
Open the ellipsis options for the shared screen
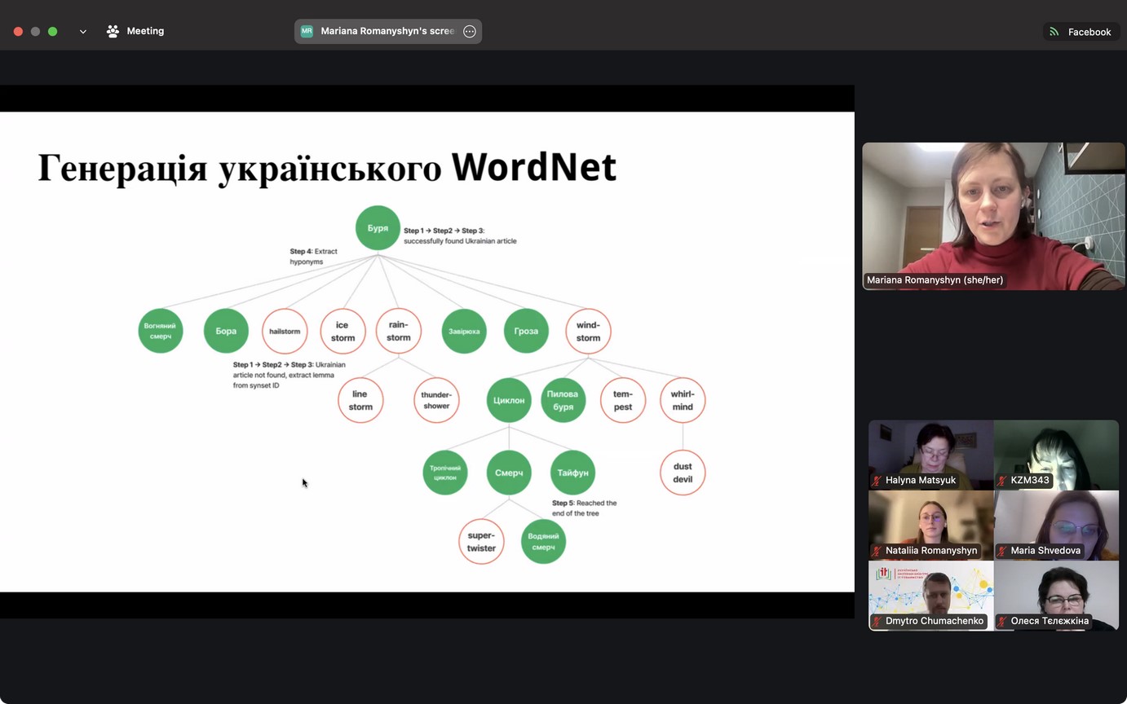click(x=469, y=32)
